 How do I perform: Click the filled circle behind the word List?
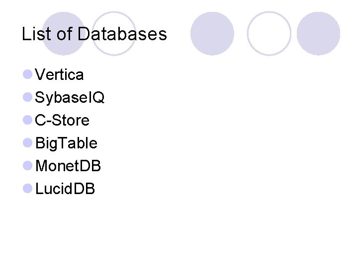click(64, 34)
